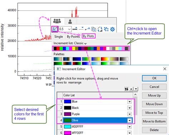
Task: Select the Single color tab
Action: tap(58, 36)
